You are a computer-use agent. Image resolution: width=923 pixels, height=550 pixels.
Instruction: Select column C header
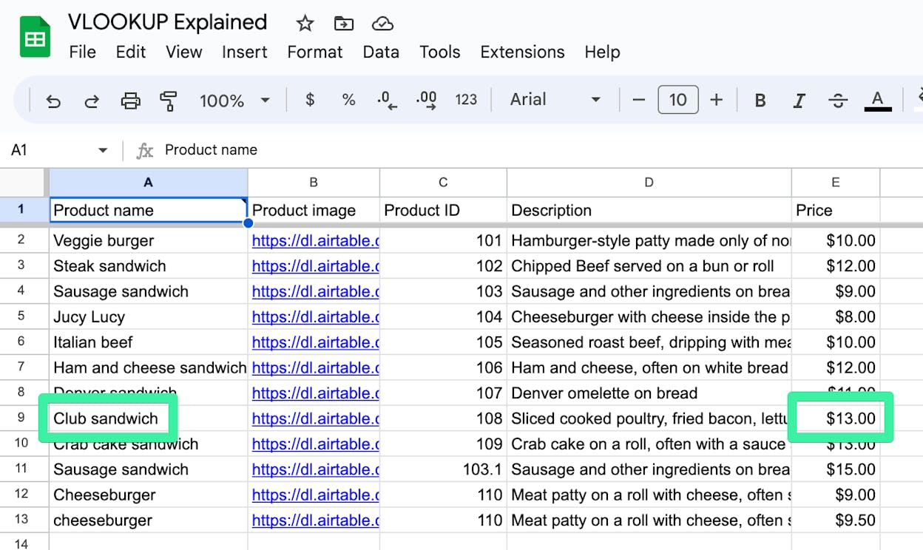[x=443, y=182]
